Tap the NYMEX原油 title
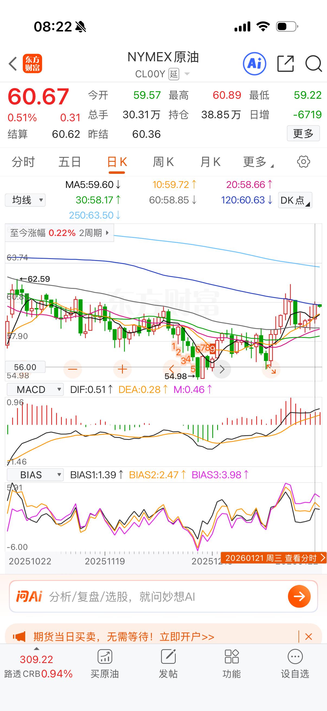Image resolution: width=327 pixels, height=711 pixels. tap(163, 57)
